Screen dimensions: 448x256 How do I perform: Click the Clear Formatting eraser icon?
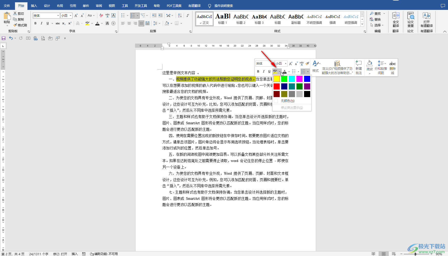(x=101, y=15)
